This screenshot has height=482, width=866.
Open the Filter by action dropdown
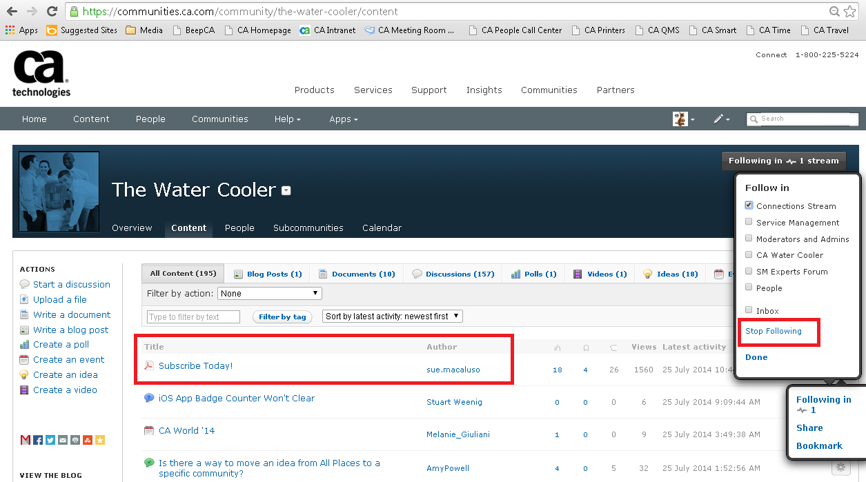(x=270, y=293)
